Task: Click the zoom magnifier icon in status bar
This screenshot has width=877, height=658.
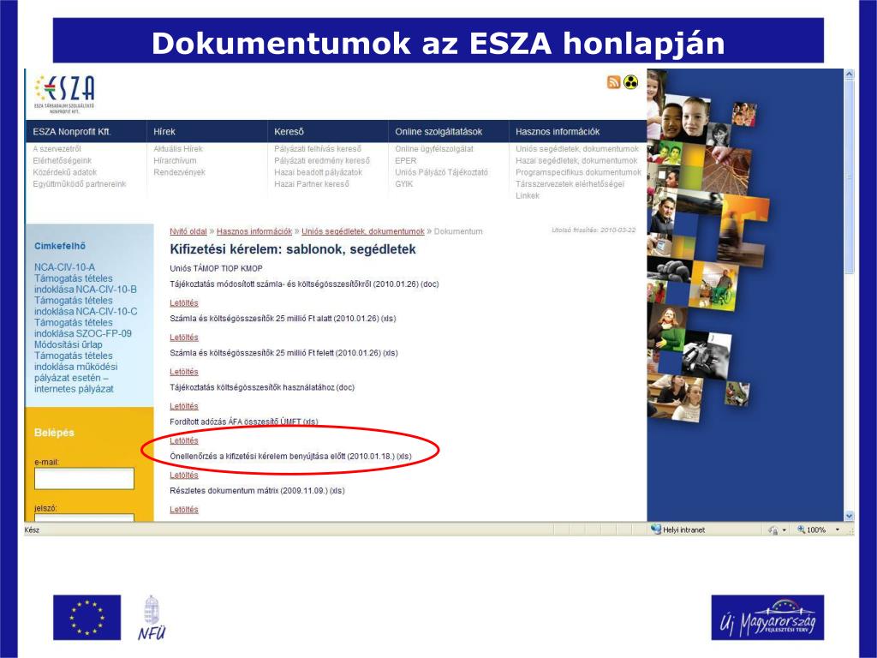Action: 801,529
